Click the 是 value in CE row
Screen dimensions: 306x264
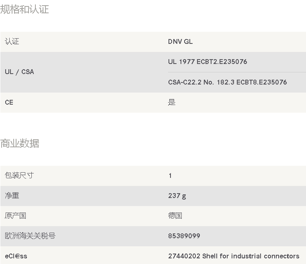click(172, 102)
